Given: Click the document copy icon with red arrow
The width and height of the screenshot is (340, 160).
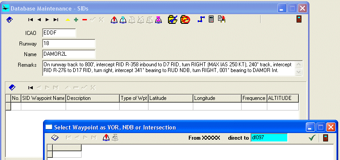Looking at the screenshot, I should click(222, 19).
